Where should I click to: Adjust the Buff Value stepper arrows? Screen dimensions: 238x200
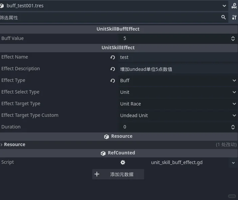coord(233,39)
